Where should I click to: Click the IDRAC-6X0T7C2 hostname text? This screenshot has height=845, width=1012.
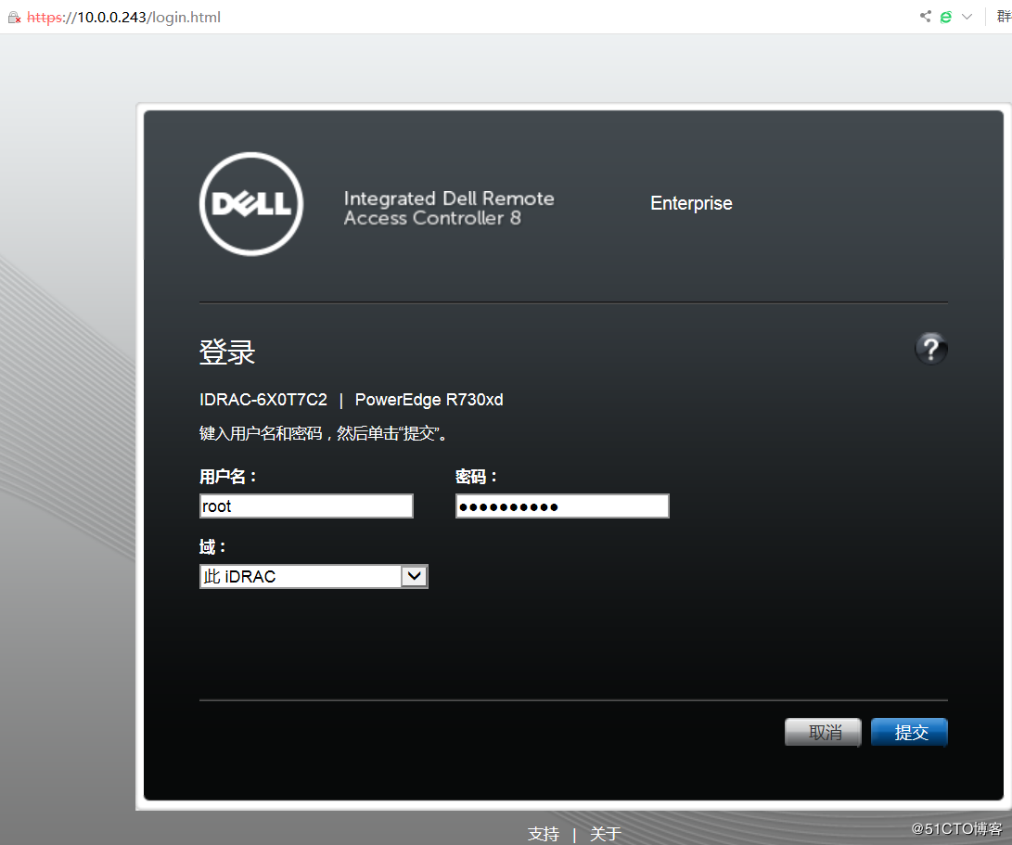pyautogui.click(x=263, y=400)
